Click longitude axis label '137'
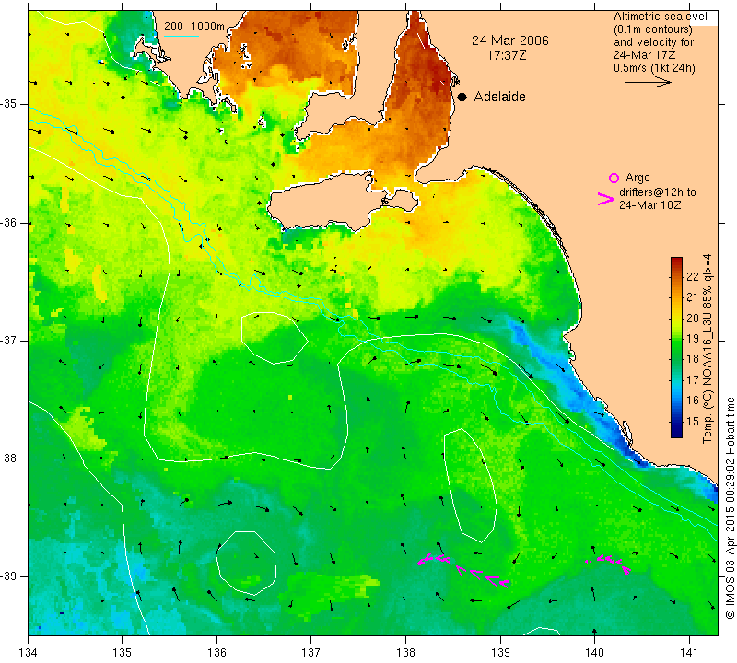Image resolution: width=737 pixels, height=663 pixels. [x=311, y=652]
